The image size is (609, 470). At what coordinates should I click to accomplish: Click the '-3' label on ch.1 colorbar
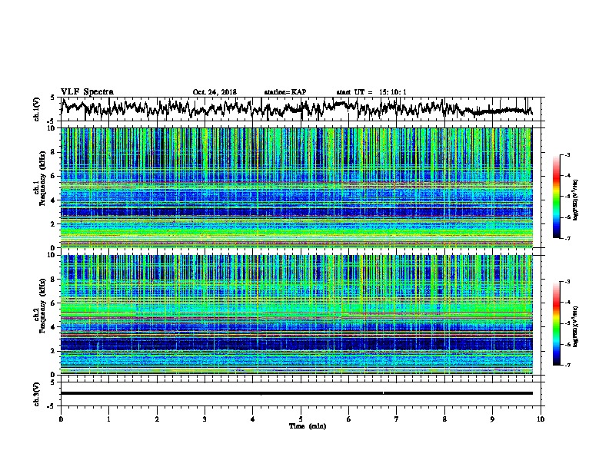(567, 155)
